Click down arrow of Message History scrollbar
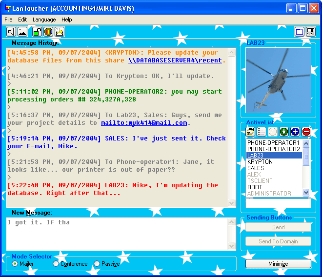 click(231, 203)
